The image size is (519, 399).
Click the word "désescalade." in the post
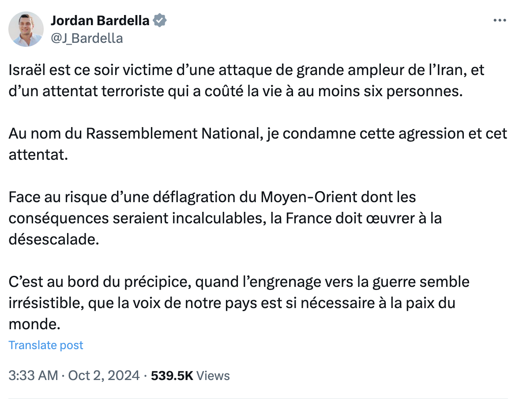click(x=54, y=239)
